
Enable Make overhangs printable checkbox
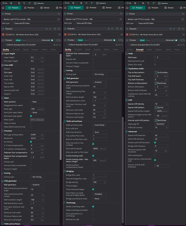tap(93, 210)
